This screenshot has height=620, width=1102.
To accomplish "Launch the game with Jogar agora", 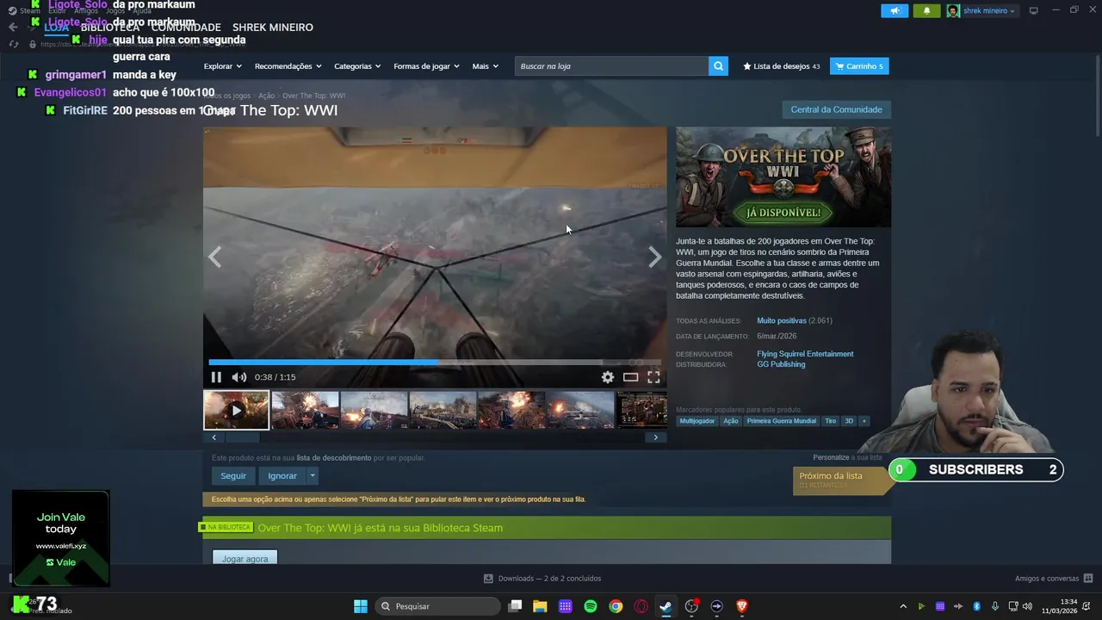I will (245, 558).
